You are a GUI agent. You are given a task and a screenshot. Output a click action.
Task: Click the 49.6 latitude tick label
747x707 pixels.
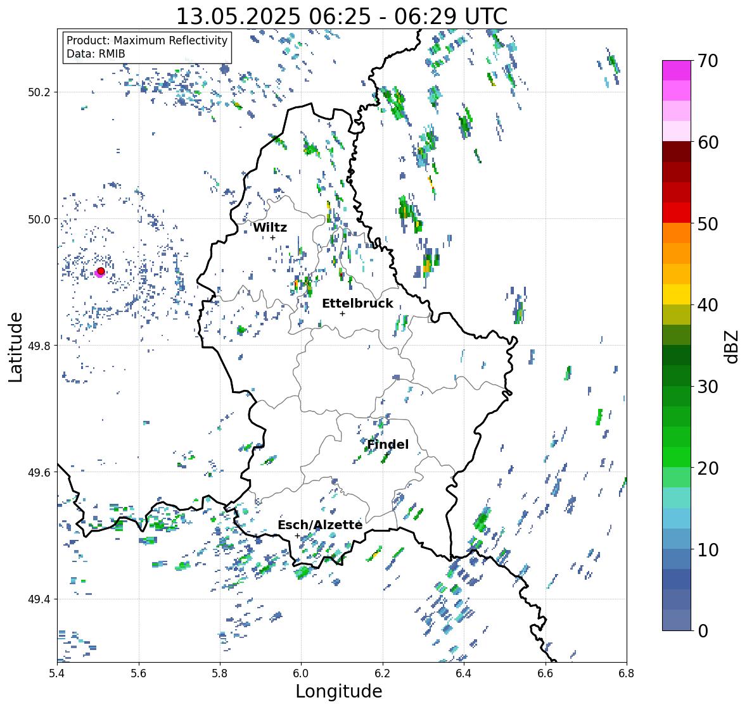39,472
